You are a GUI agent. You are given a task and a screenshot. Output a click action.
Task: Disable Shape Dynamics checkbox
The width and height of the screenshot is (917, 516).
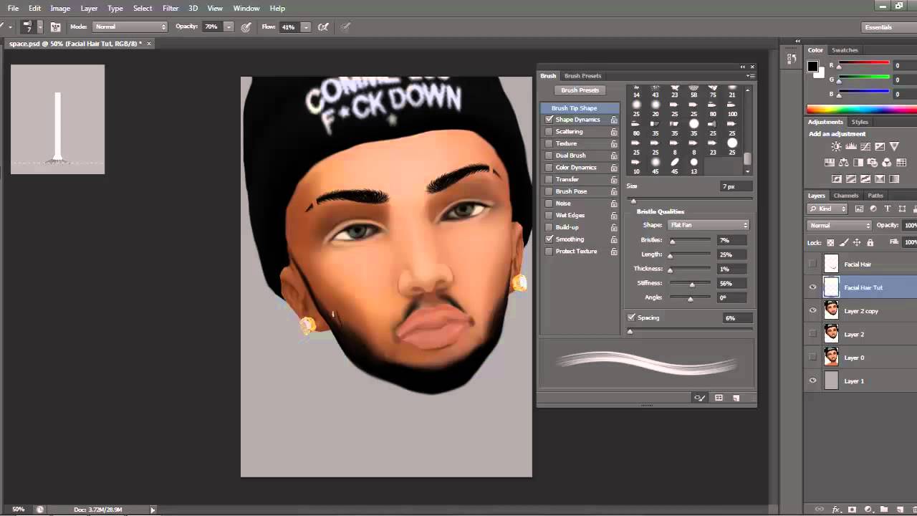click(x=549, y=120)
